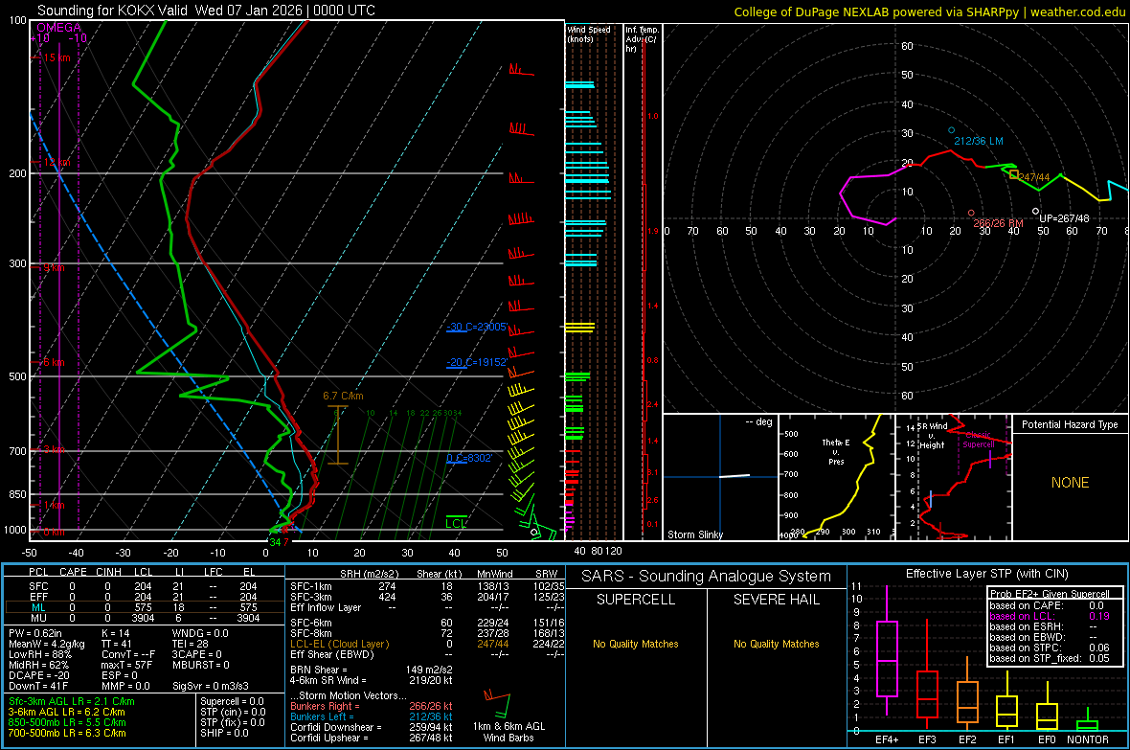This screenshot has height=750, width=1130.
Task: Click the 15 km height label
Action: 56,57
